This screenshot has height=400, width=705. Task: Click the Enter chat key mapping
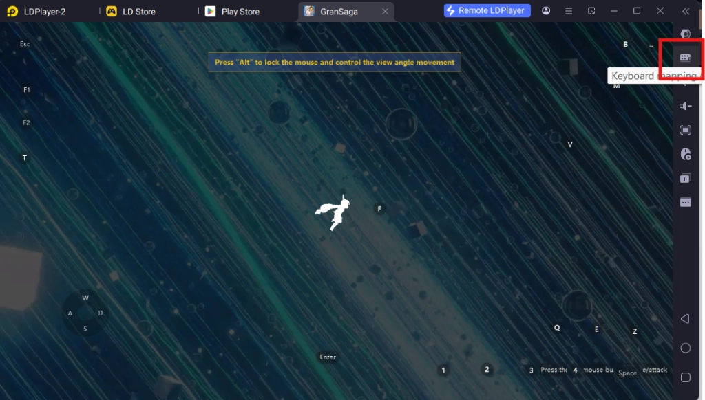click(x=328, y=357)
